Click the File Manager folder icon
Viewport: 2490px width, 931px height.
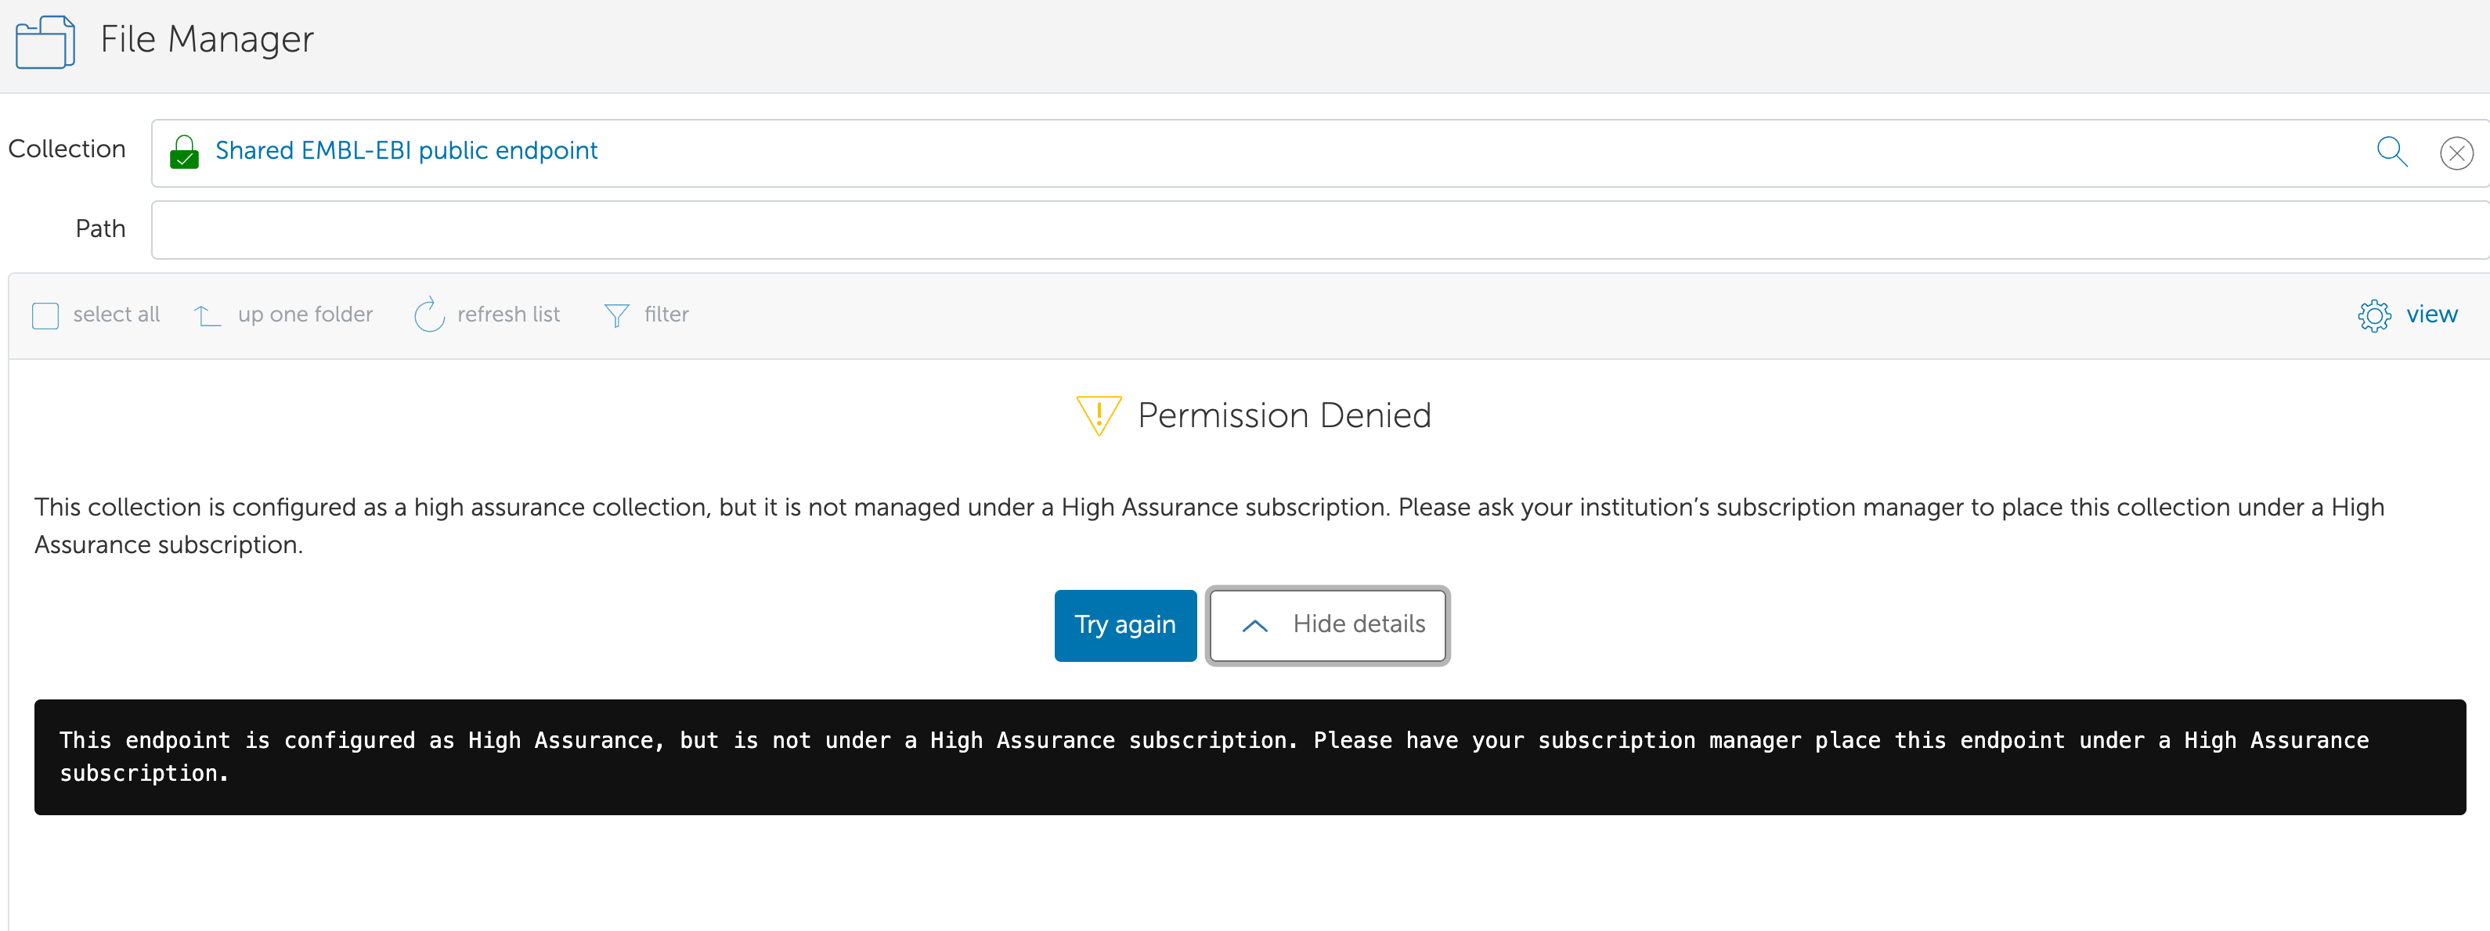click(x=45, y=41)
